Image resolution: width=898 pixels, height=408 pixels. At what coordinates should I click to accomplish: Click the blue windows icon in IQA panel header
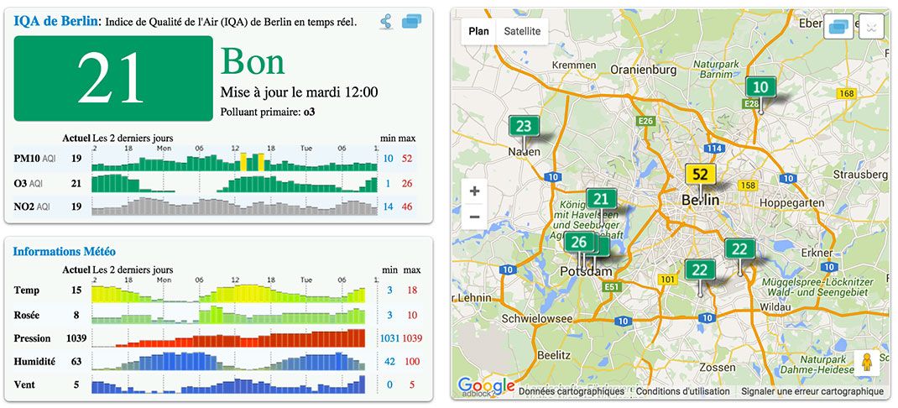tap(411, 22)
